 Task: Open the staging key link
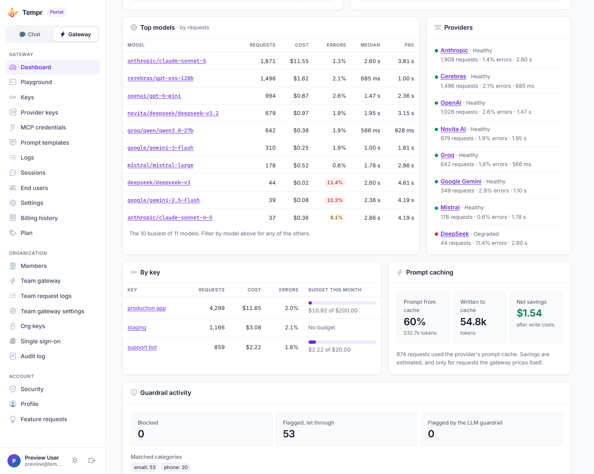[137, 327]
